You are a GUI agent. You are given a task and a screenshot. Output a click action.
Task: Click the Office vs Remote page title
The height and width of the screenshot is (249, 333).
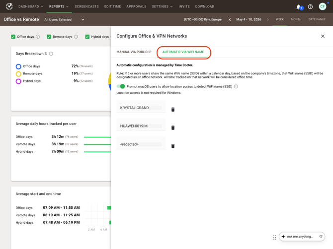21,19
